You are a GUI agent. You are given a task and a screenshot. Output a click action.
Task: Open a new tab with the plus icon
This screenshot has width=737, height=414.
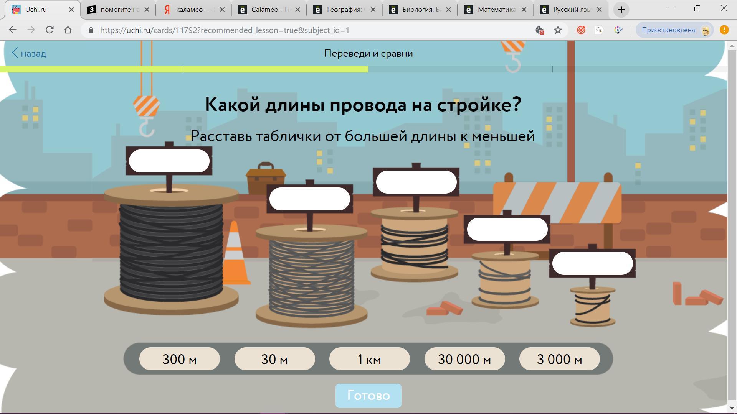621,10
